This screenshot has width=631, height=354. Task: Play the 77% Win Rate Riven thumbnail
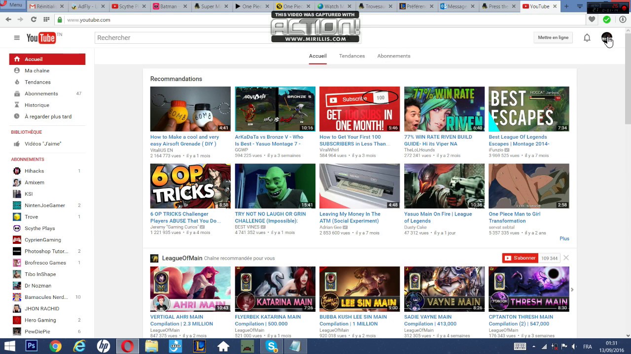444,109
